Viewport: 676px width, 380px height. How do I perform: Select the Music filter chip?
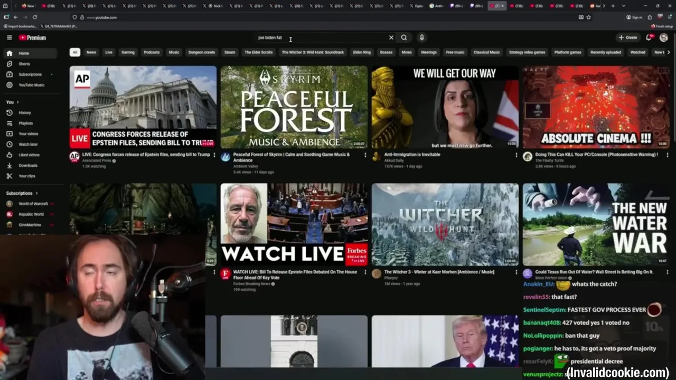click(174, 52)
